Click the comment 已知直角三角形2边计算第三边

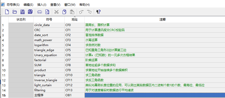pyautogui.click(x=106, y=50)
